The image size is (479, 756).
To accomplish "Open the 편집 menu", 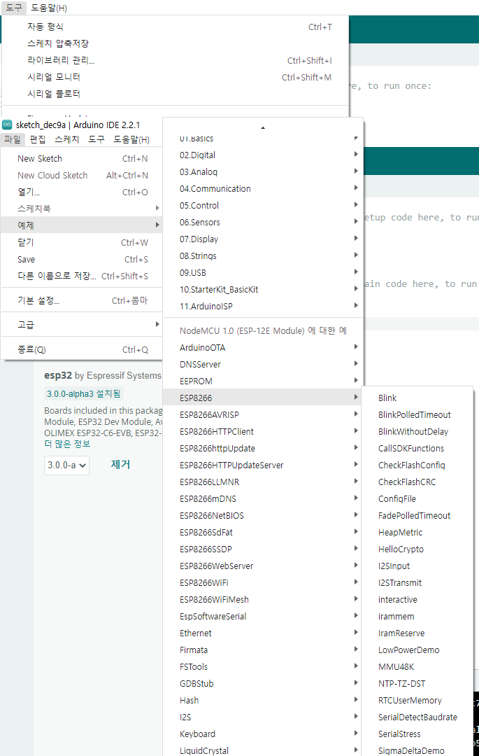I will [x=38, y=140].
